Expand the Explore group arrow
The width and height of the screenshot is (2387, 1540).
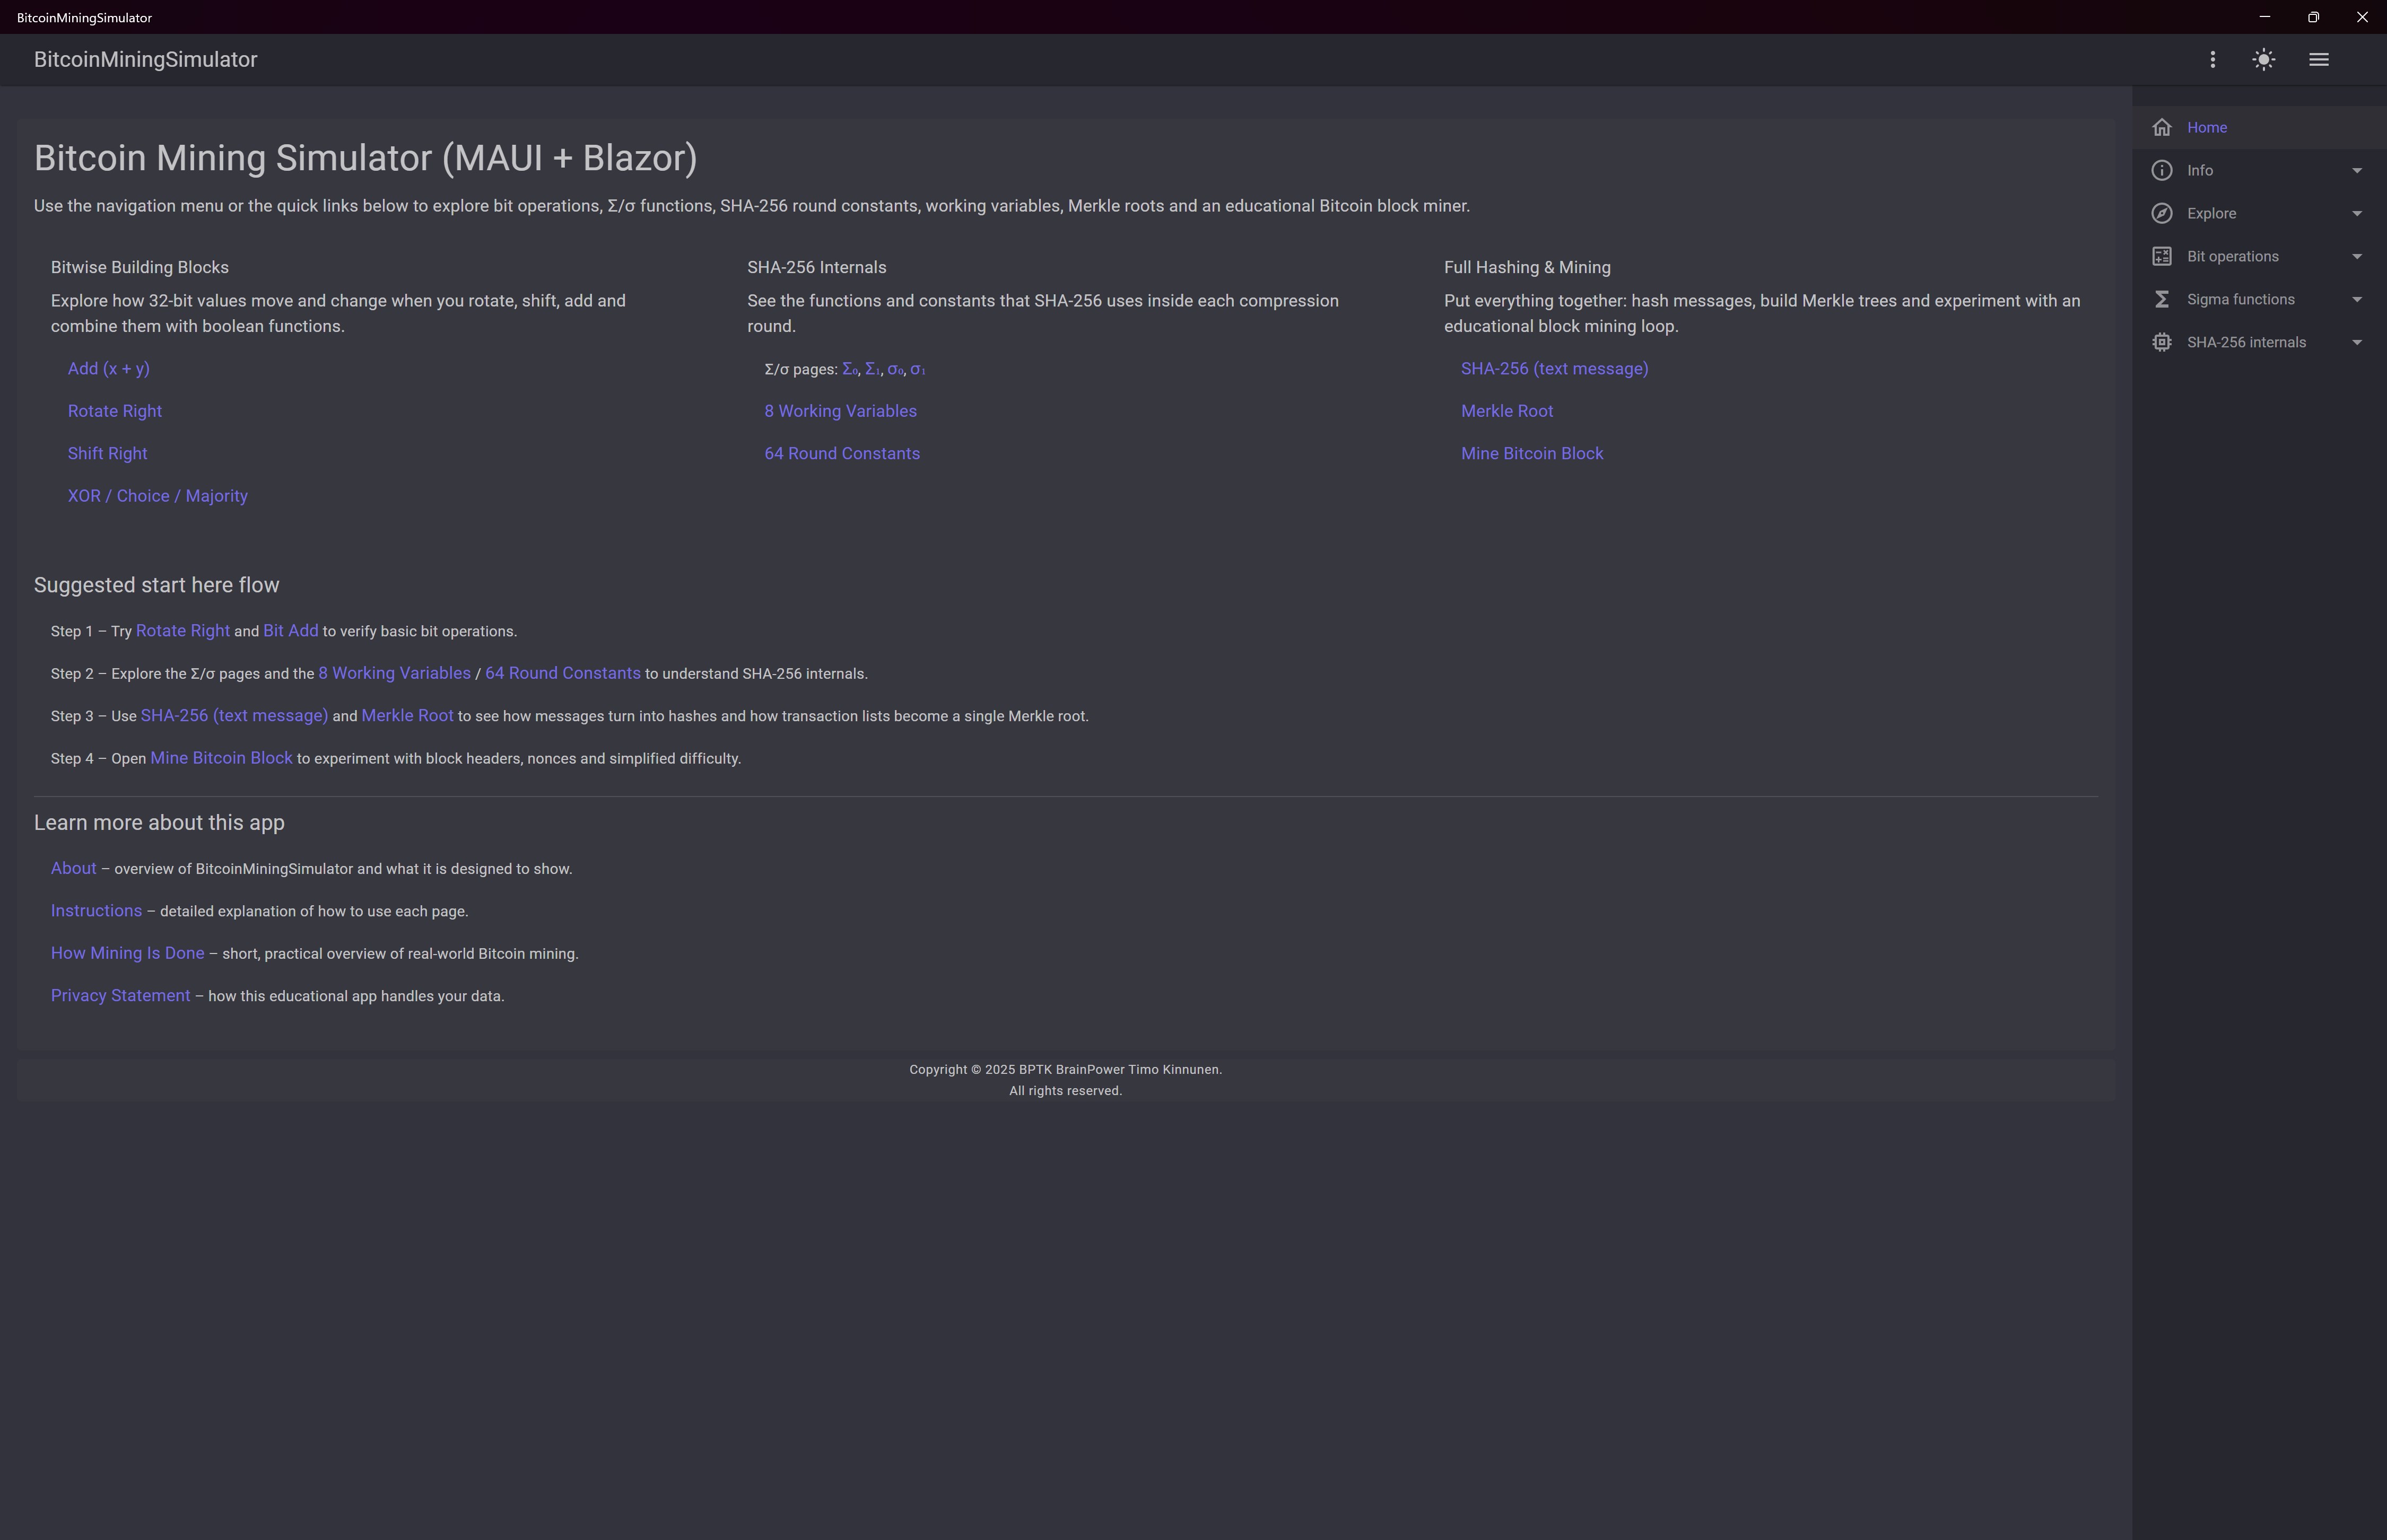[x=2357, y=213]
